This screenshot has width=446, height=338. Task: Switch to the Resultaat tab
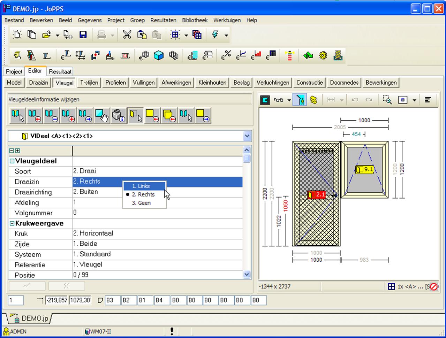coord(60,71)
